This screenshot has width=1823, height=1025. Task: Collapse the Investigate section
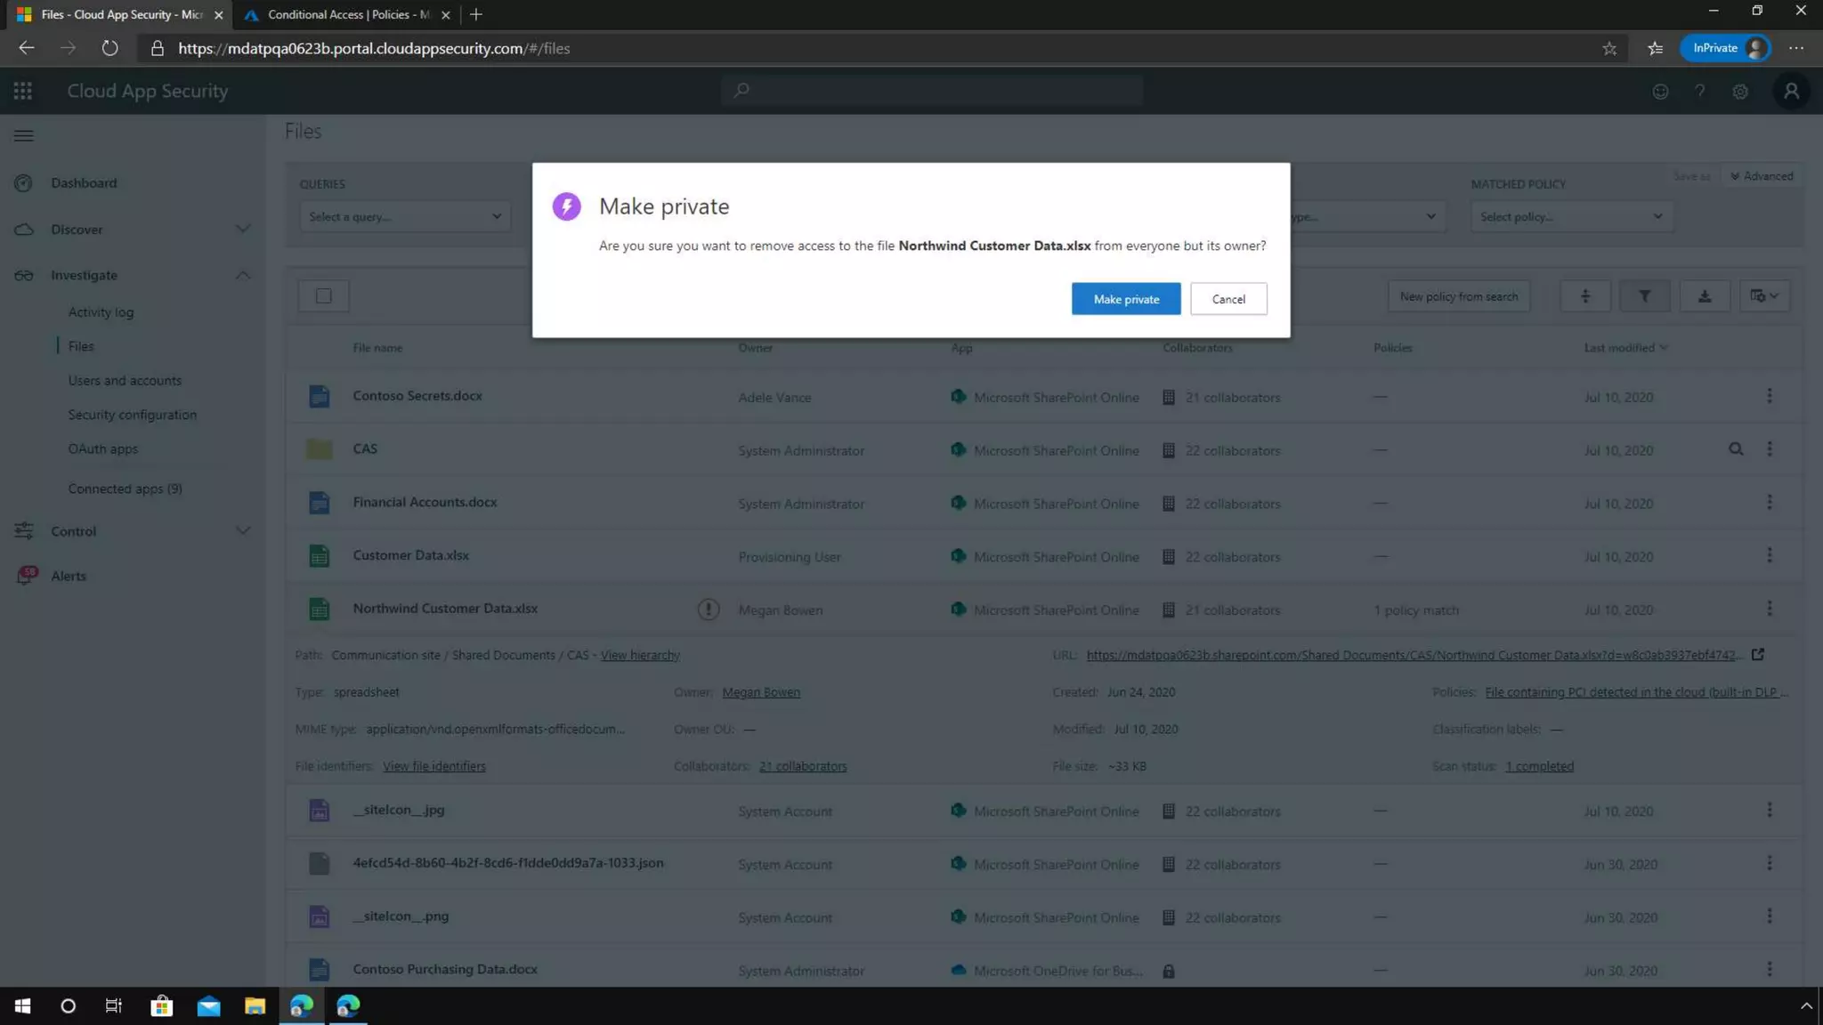click(242, 275)
